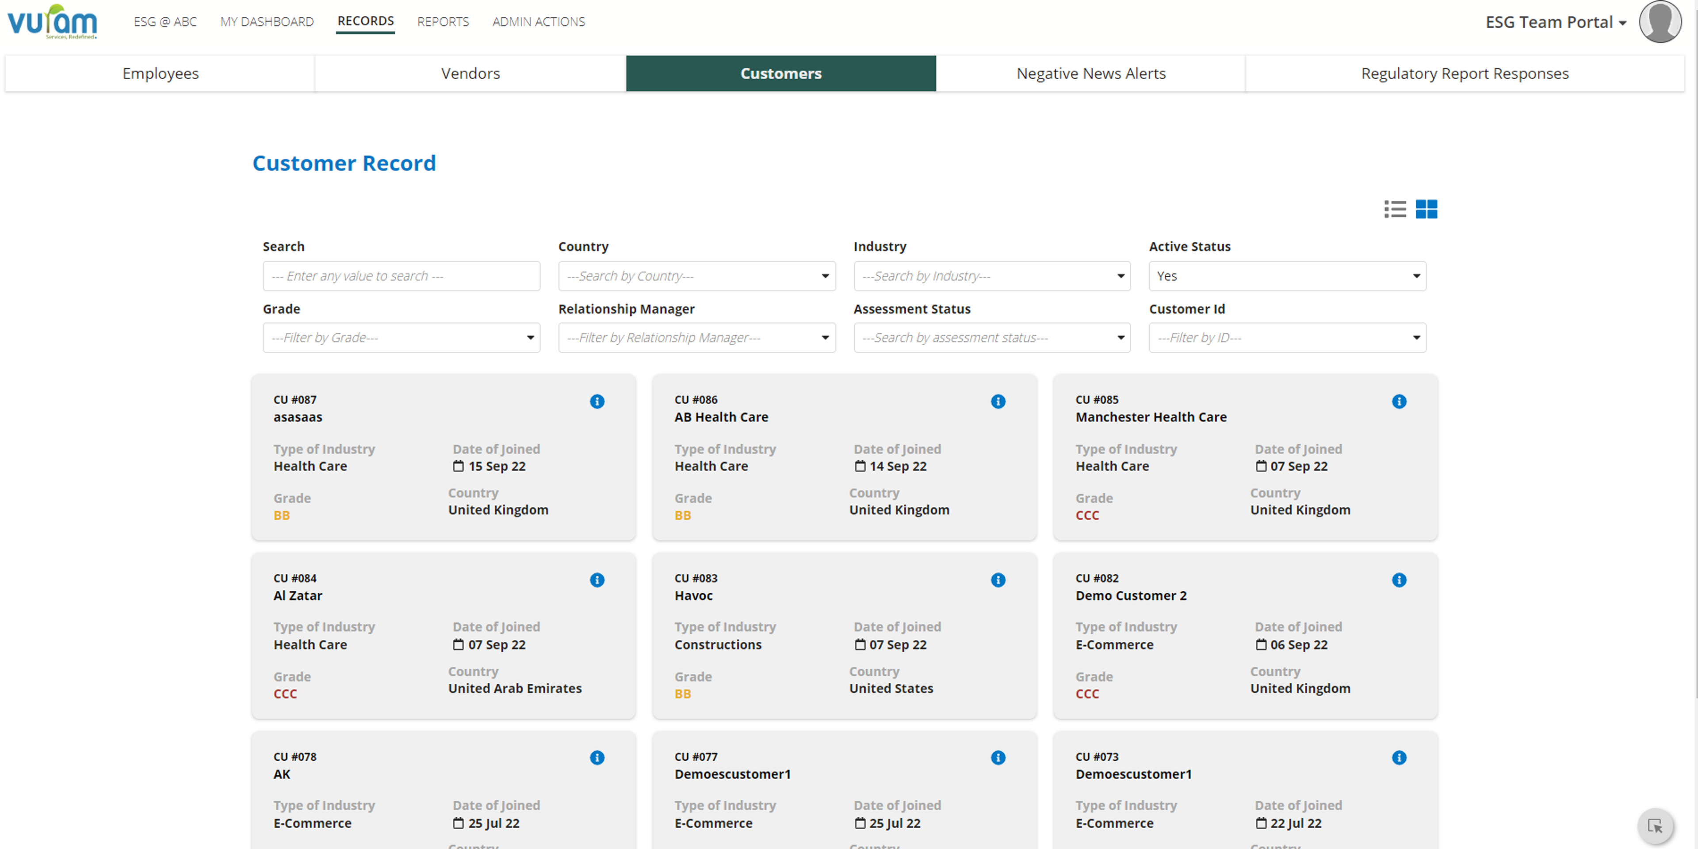The image size is (1698, 849).
Task: Open Regulatory Report Responses tab
Action: pyautogui.click(x=1465, y=73)
